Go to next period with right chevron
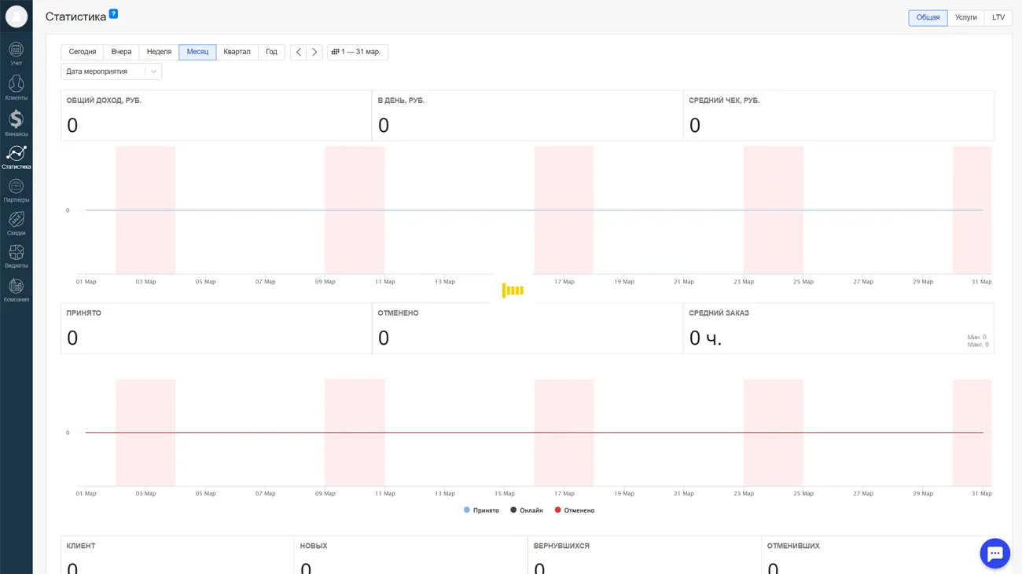Screen dimensions: 1022x574 pos(314,52)
